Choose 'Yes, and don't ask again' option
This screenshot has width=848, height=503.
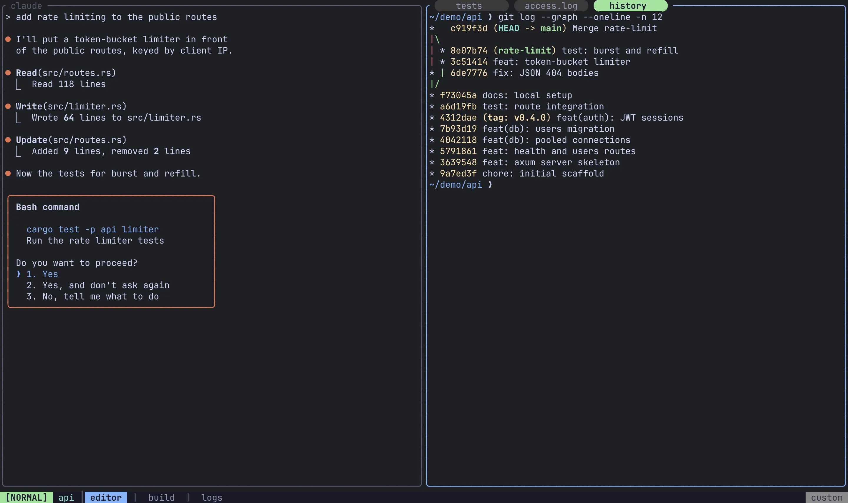(98, 285)
